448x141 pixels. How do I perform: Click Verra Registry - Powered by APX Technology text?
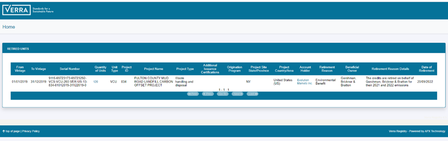tap(417, 131)
